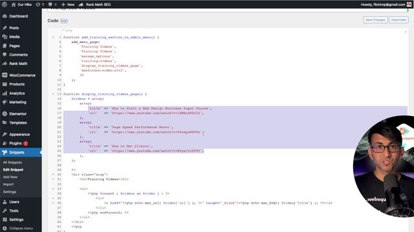Collapse code fold at line 30
Image resolution: width=414 pixels, height=232 pixels.
point(53,175)
